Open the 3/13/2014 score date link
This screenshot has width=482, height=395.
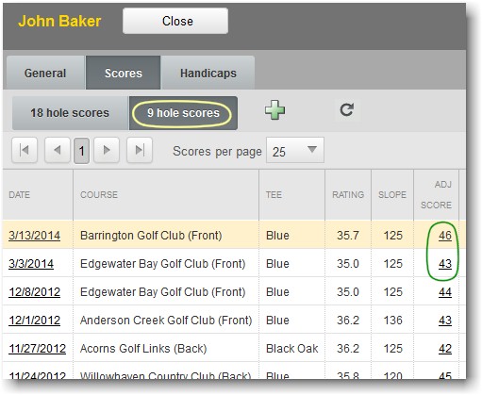[34, 236]
